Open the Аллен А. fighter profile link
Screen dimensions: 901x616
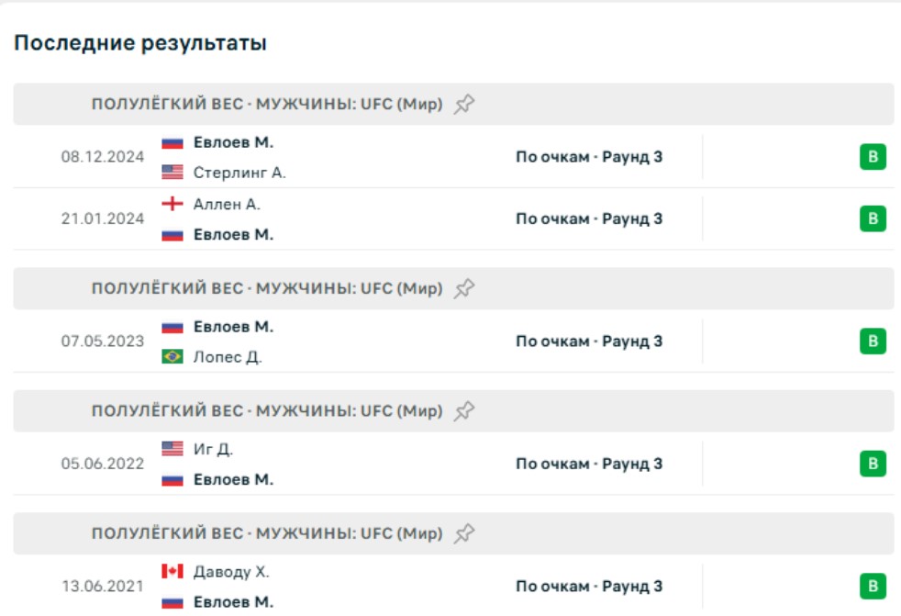(x=227, y=204)
